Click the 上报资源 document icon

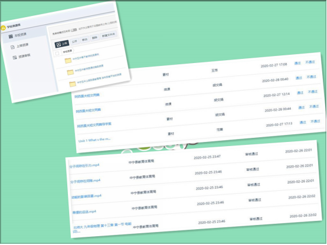(x=12, y=47)
